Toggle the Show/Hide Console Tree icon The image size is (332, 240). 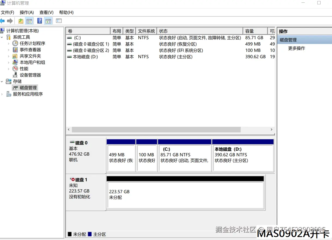29,21
